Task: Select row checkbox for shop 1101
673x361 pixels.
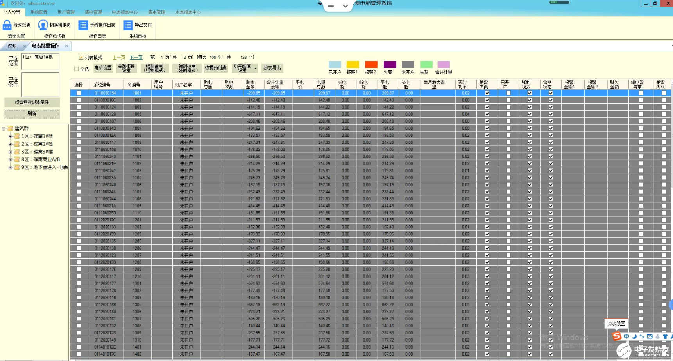Action: tap(79, 157)
